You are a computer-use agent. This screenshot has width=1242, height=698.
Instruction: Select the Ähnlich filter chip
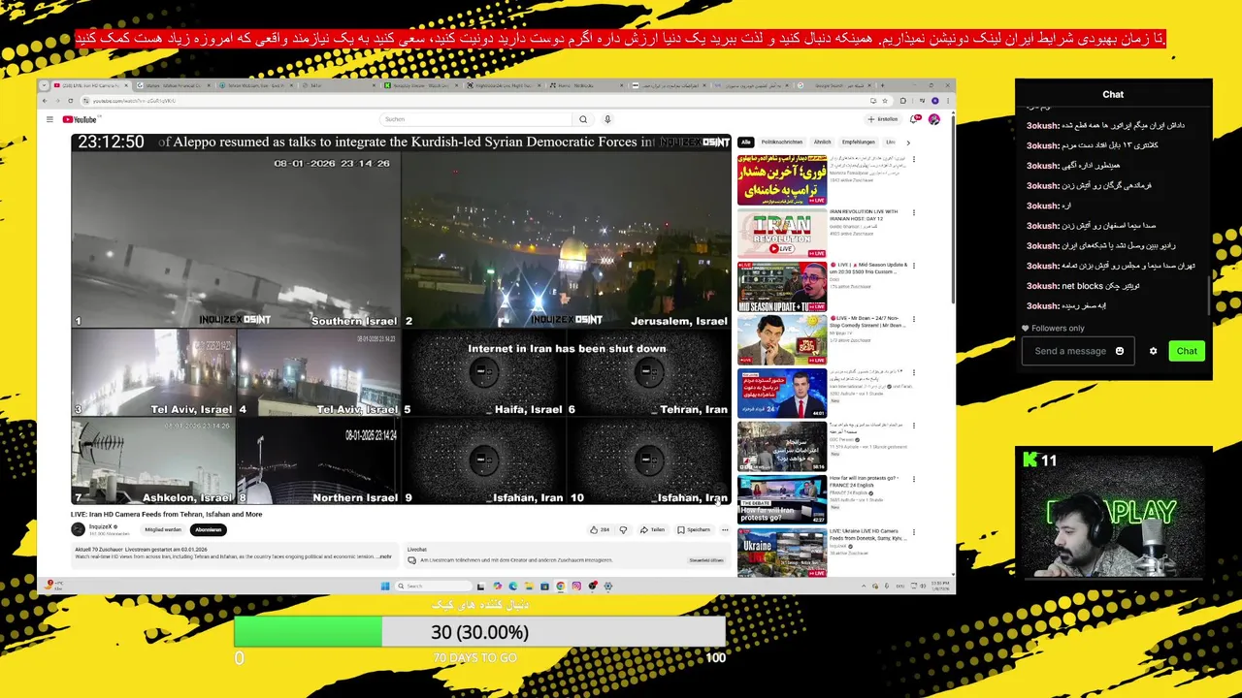[822, 143]
